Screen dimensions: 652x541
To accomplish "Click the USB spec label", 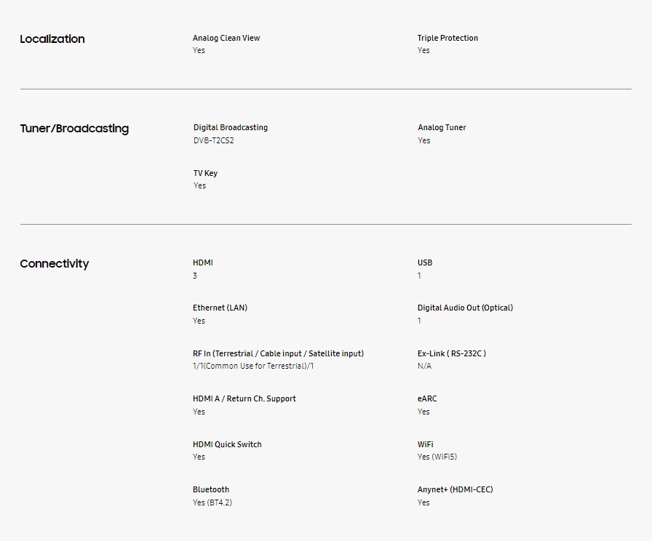I will [425, 263].
